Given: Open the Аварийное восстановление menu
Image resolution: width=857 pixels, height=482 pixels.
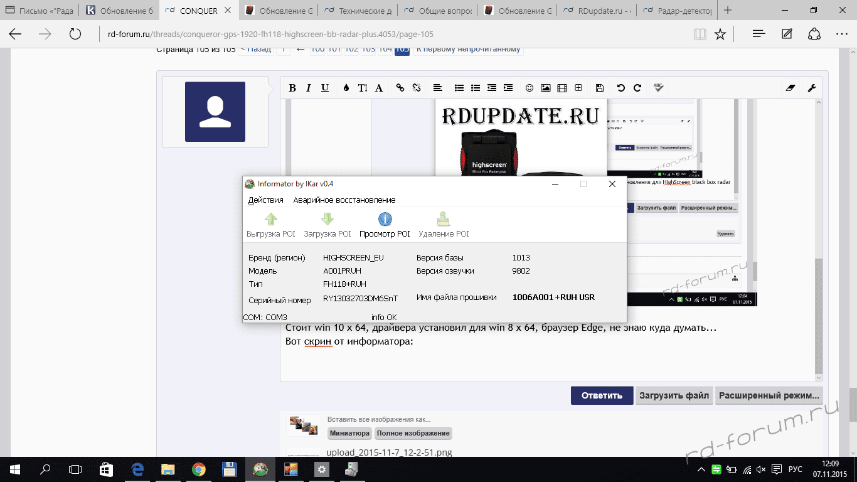Looking at the screenshot, I should pos(344,200).
